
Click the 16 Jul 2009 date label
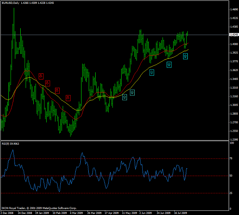pos(180,213)
